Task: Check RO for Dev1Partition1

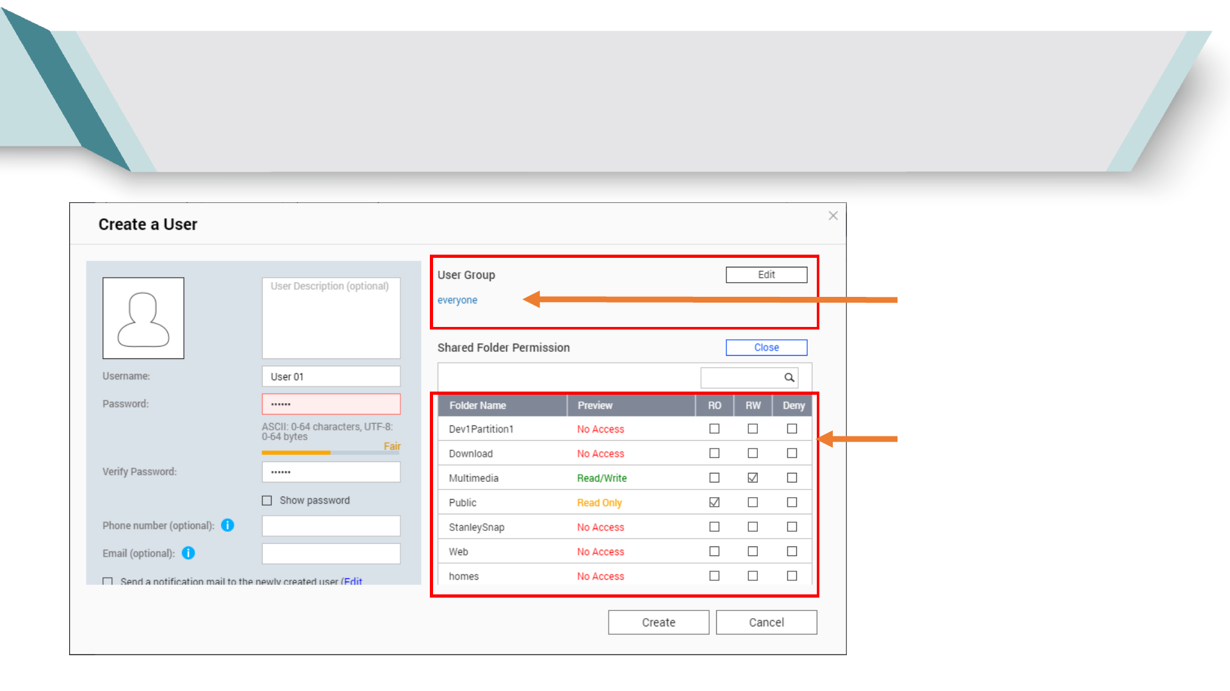Action: tap(714, 429)
